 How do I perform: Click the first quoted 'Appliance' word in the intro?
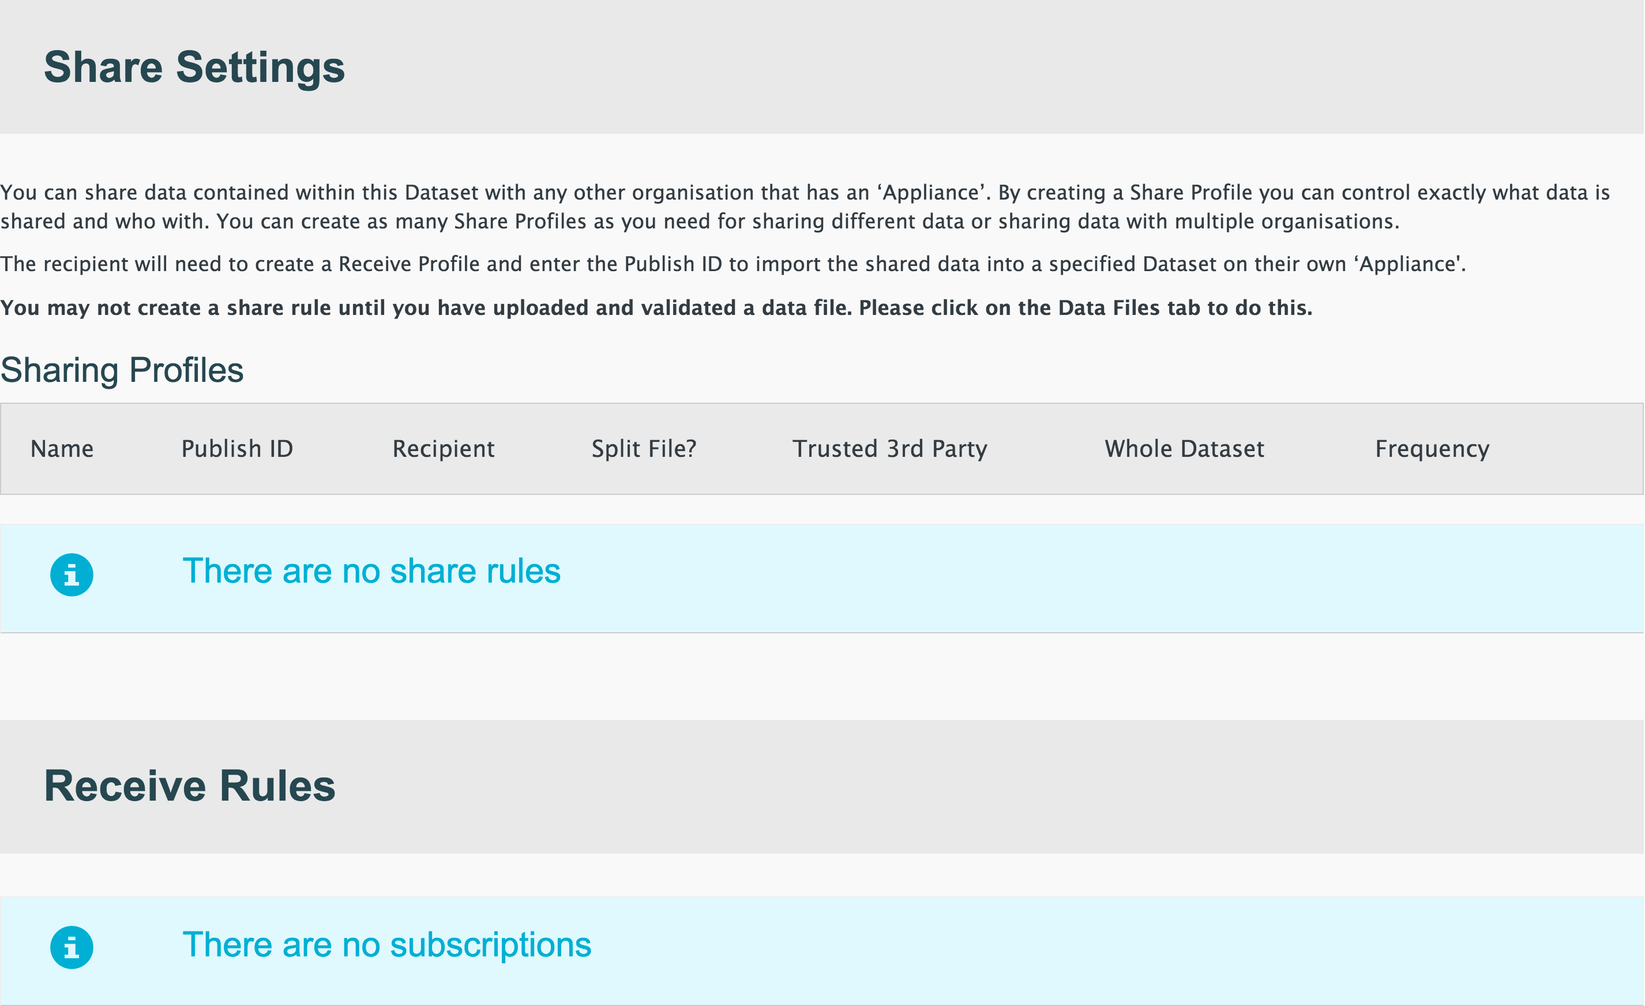(931, 193)
